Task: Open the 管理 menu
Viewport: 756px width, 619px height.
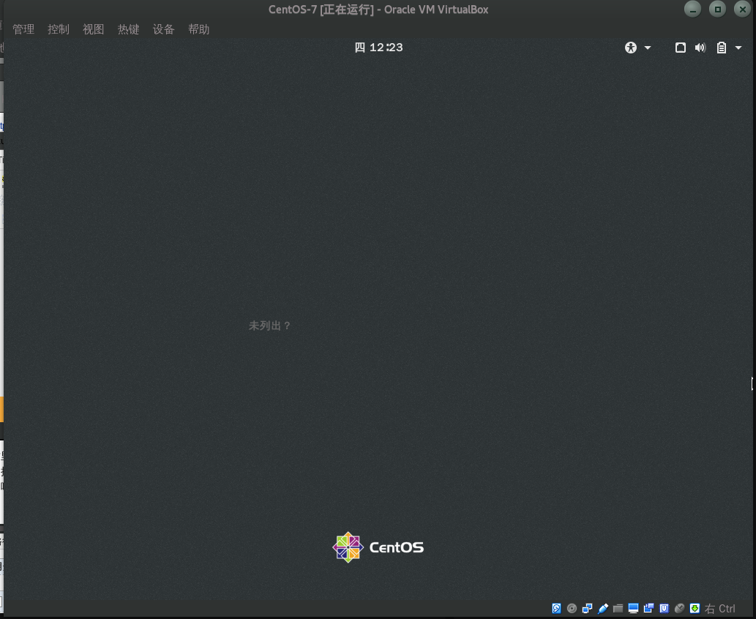Action: [x=23, y=29]
